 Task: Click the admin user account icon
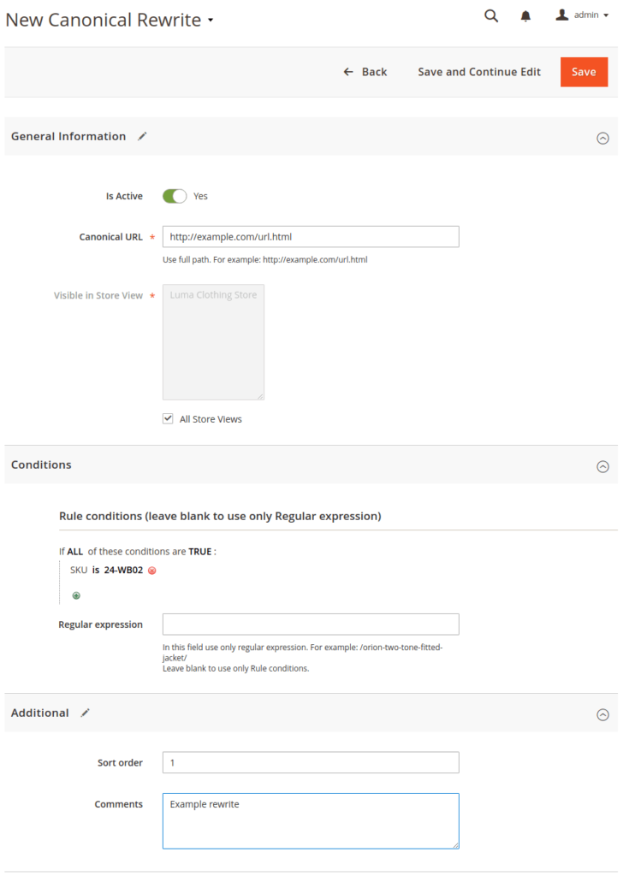562,15
